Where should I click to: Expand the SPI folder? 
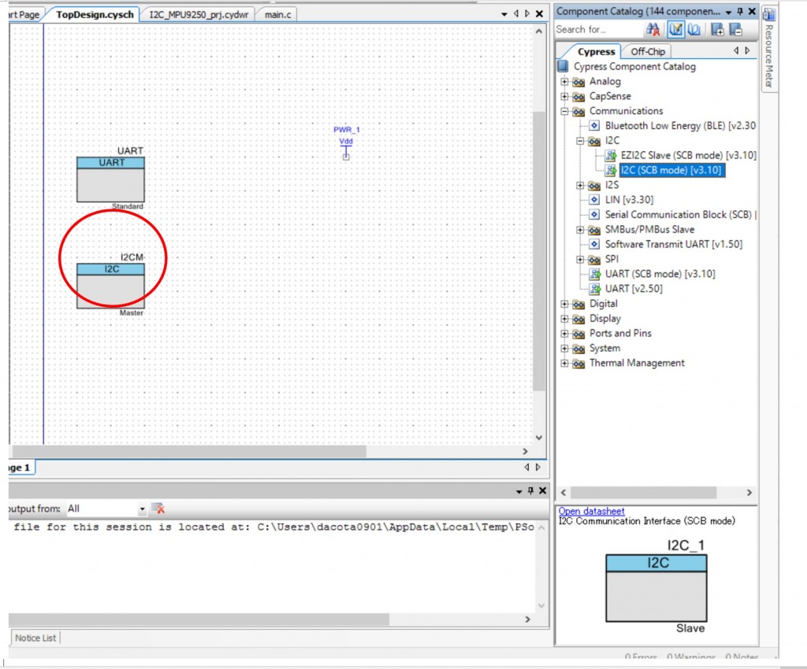(580, 260)
